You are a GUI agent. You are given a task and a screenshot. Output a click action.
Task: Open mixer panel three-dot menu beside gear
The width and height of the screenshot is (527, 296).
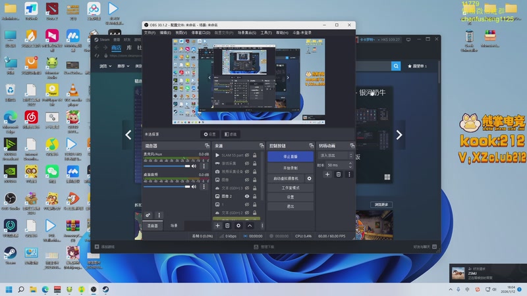[x=159, y=215]
